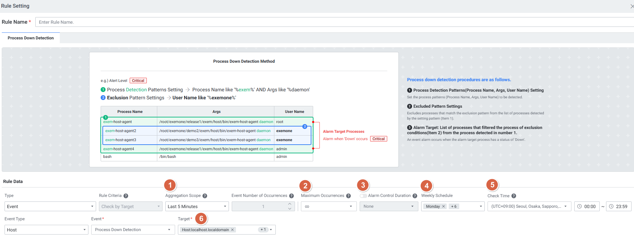Click the Aggregation Scope help icon

pyautogui.click(x=205, y=196)
